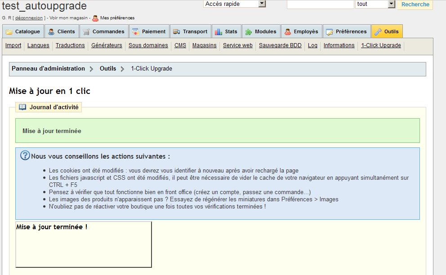Click the blue question mark help icon
Image resolution: width=446 pixels, height=275 pixels.
pyautogui.click(x=25, y=155)
